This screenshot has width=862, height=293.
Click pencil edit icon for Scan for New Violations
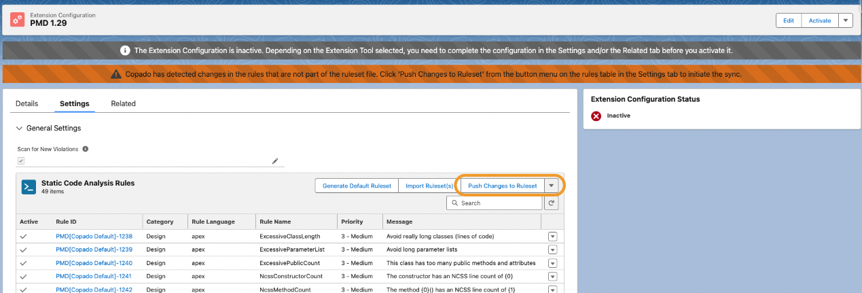pos(275,161)
